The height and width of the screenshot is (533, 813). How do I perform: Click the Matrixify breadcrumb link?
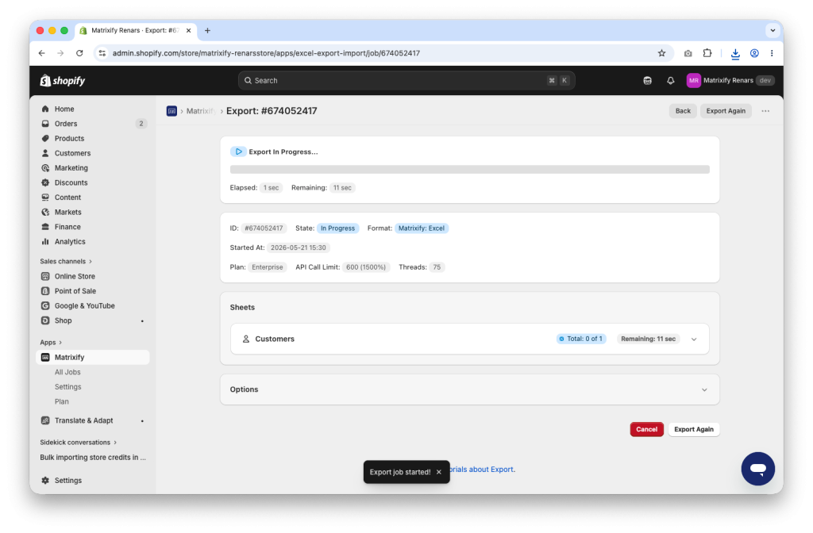[x=201, y=111]
